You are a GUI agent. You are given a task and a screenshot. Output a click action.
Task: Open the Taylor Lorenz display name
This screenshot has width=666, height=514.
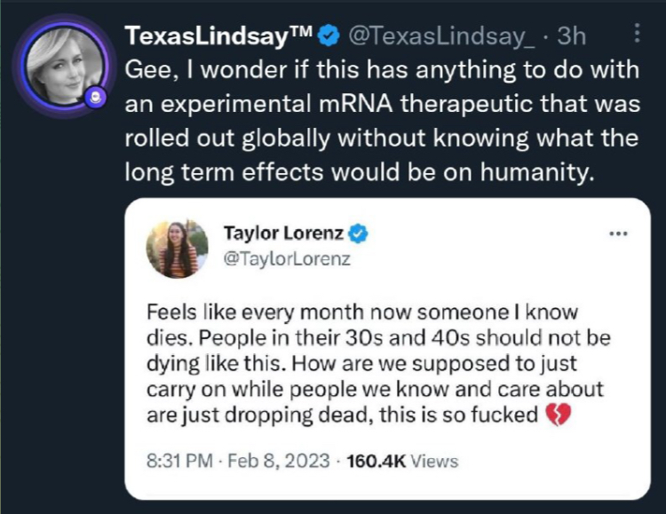pos(283,234)
